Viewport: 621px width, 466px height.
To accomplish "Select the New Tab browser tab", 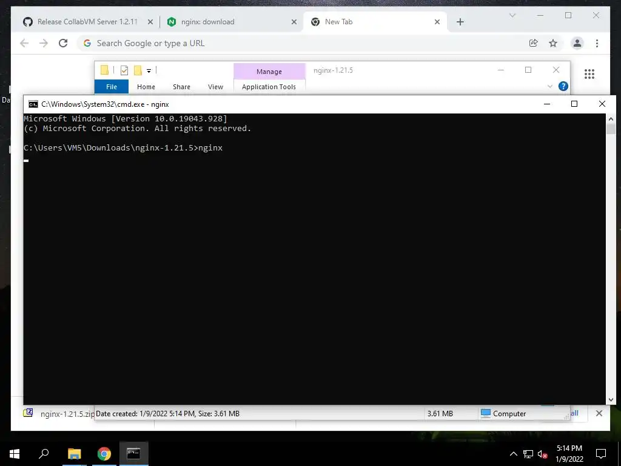I will (375, 22).
